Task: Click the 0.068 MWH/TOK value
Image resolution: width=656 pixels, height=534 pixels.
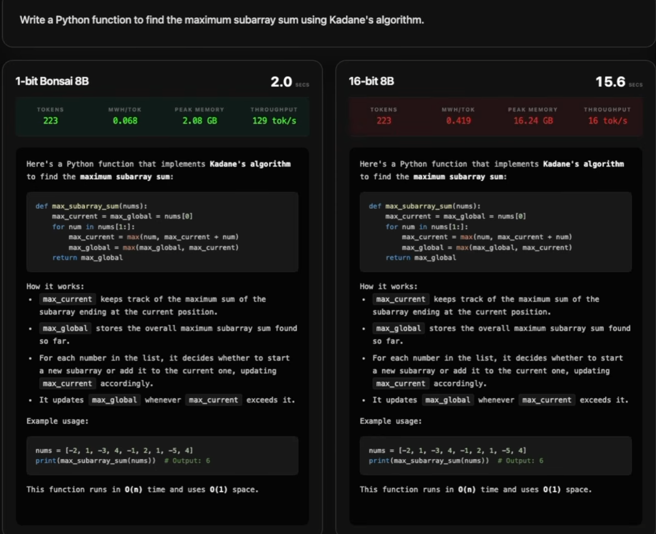Action: pos(125,121)
